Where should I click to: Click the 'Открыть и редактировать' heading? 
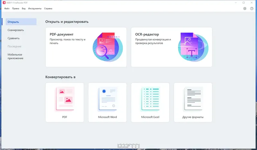(x=67, y=22)
